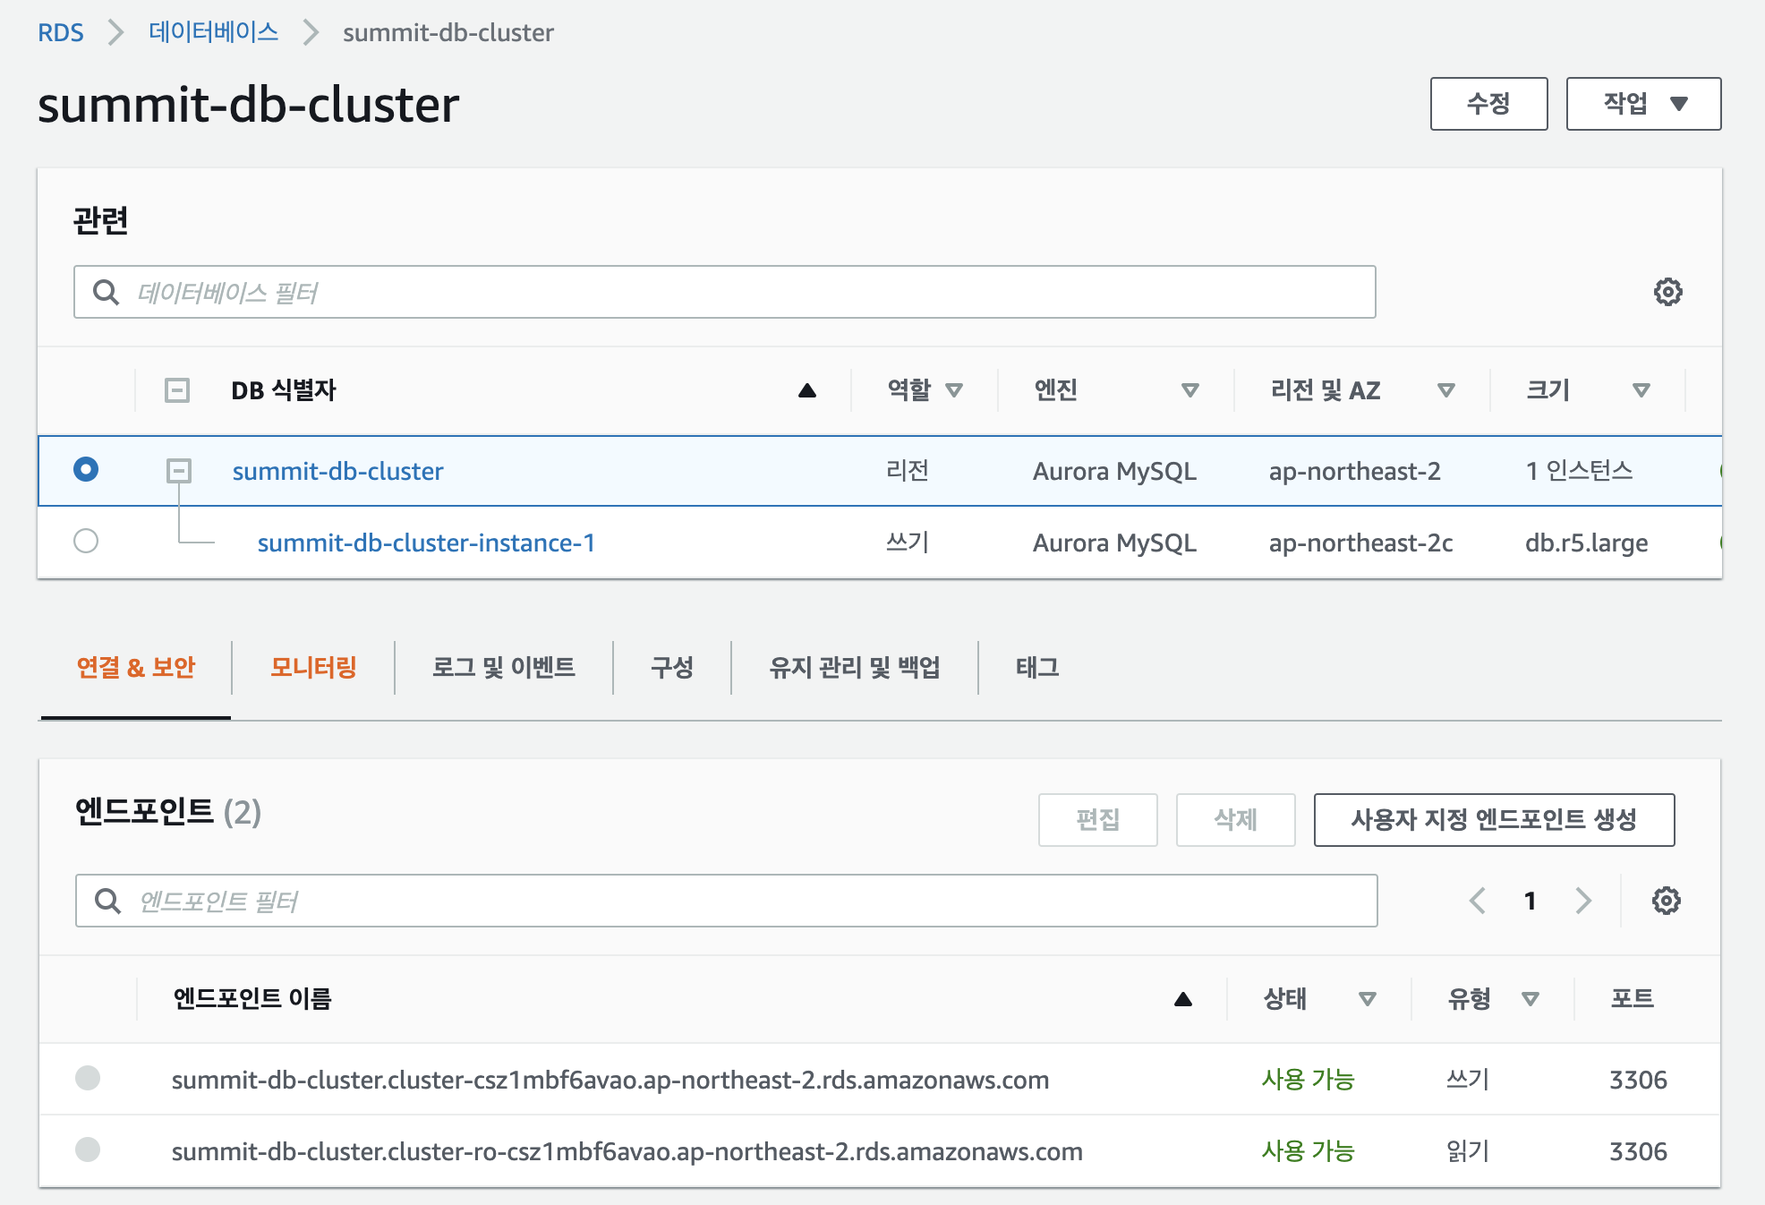1765x1205 pixels.
Task: Open summit-db-cluster-instance-1 link
Action: click(426, 543)
